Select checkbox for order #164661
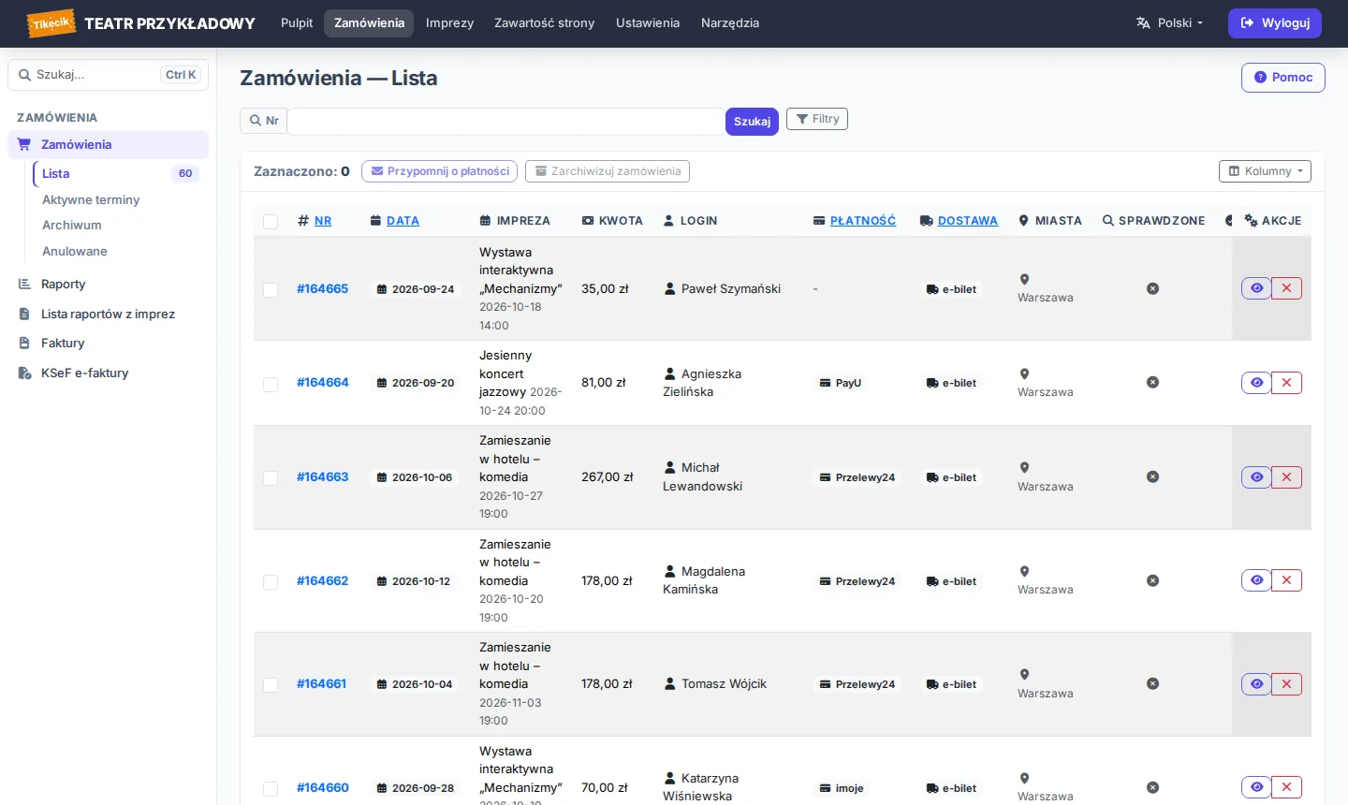This screenshot has height=805, width=1348. point(271,685)
